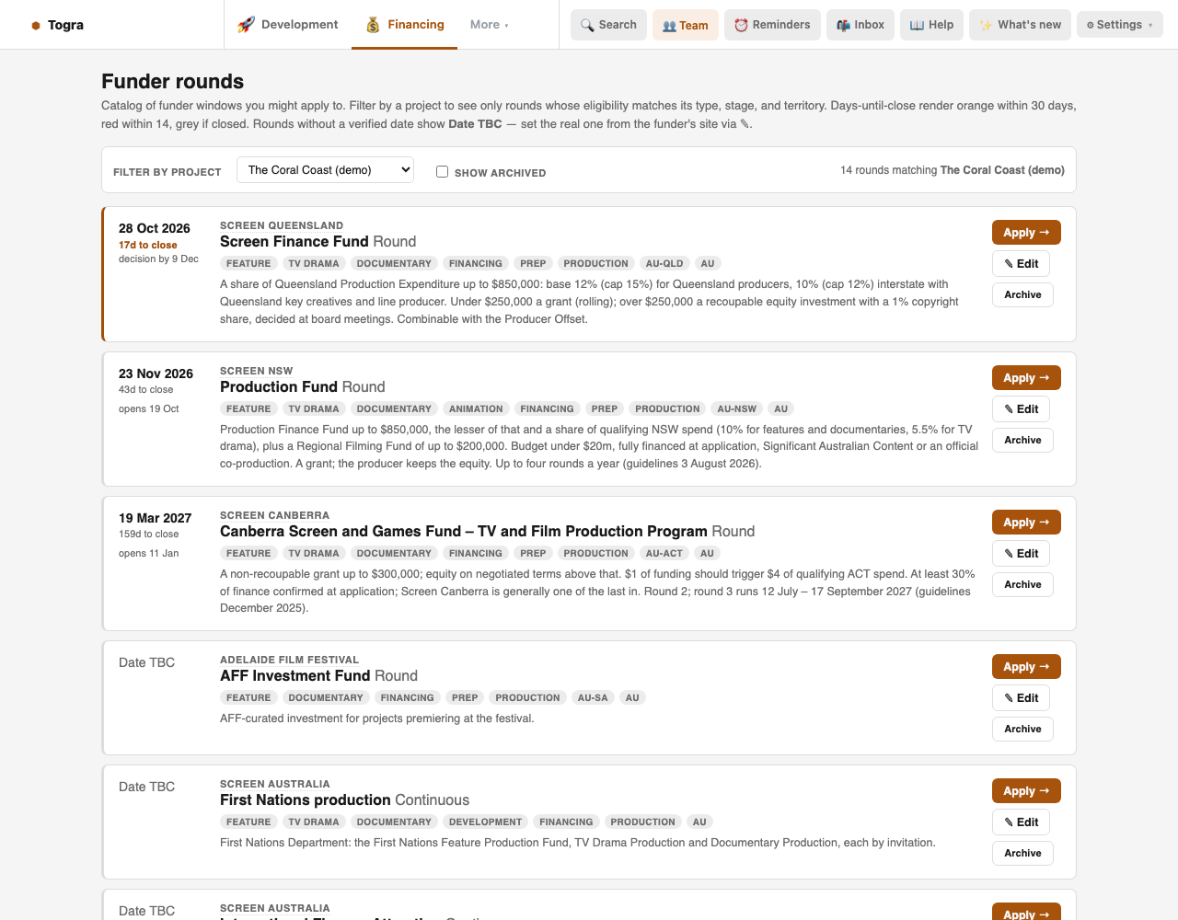Click the magnifying glass Search icon
The height and width of the screenshot is (920, 1178).
tap(587, 25)
